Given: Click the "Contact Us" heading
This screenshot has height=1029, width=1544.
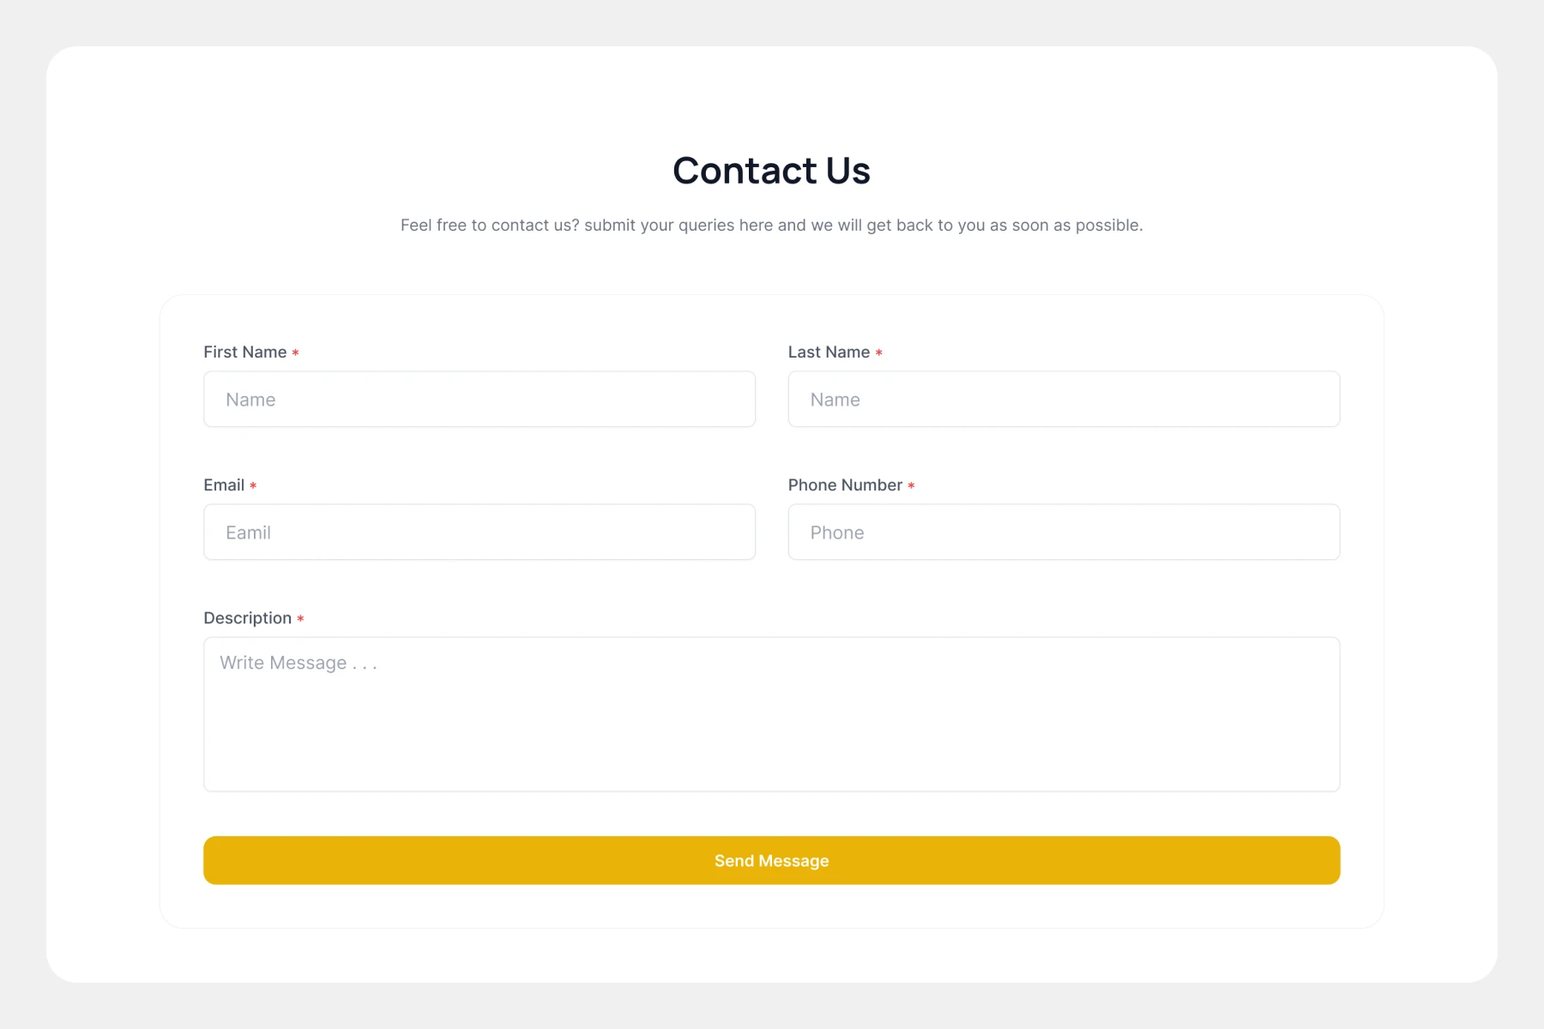Looking at the screenshot, I should pyautogui.click(x=771, y=171).
